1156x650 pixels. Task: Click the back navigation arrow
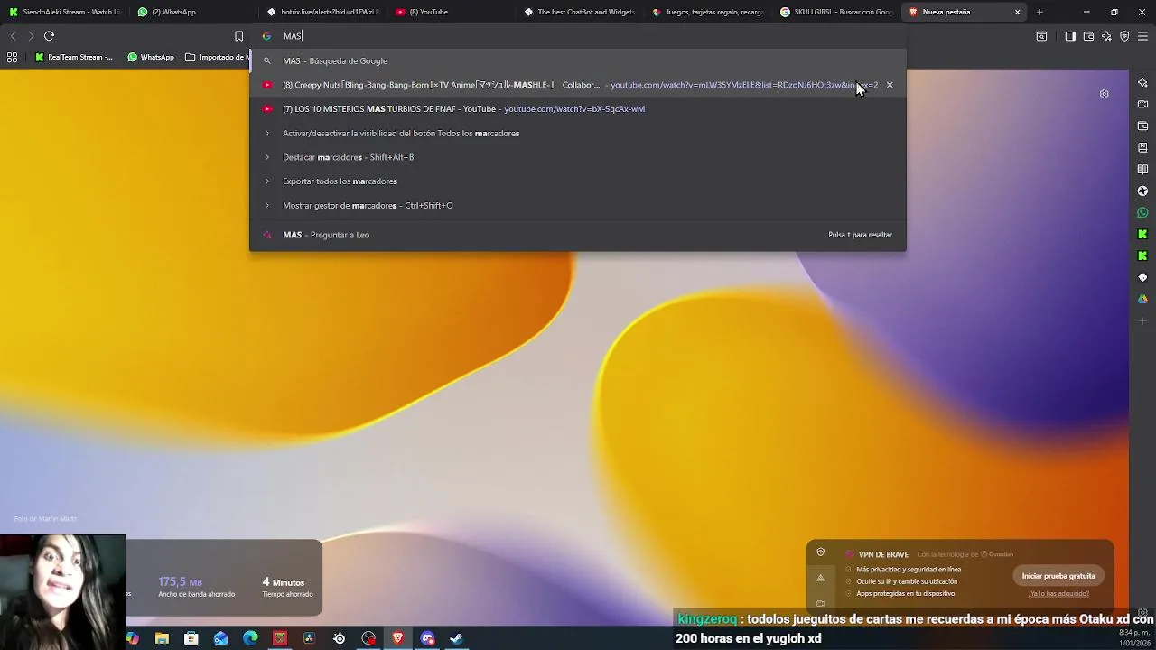(13, 36)
